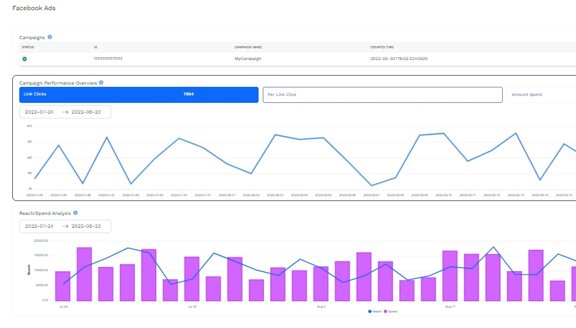
Task: Click the Aug 11 label on Reach/Spend axis
Action: click(450, 307)
